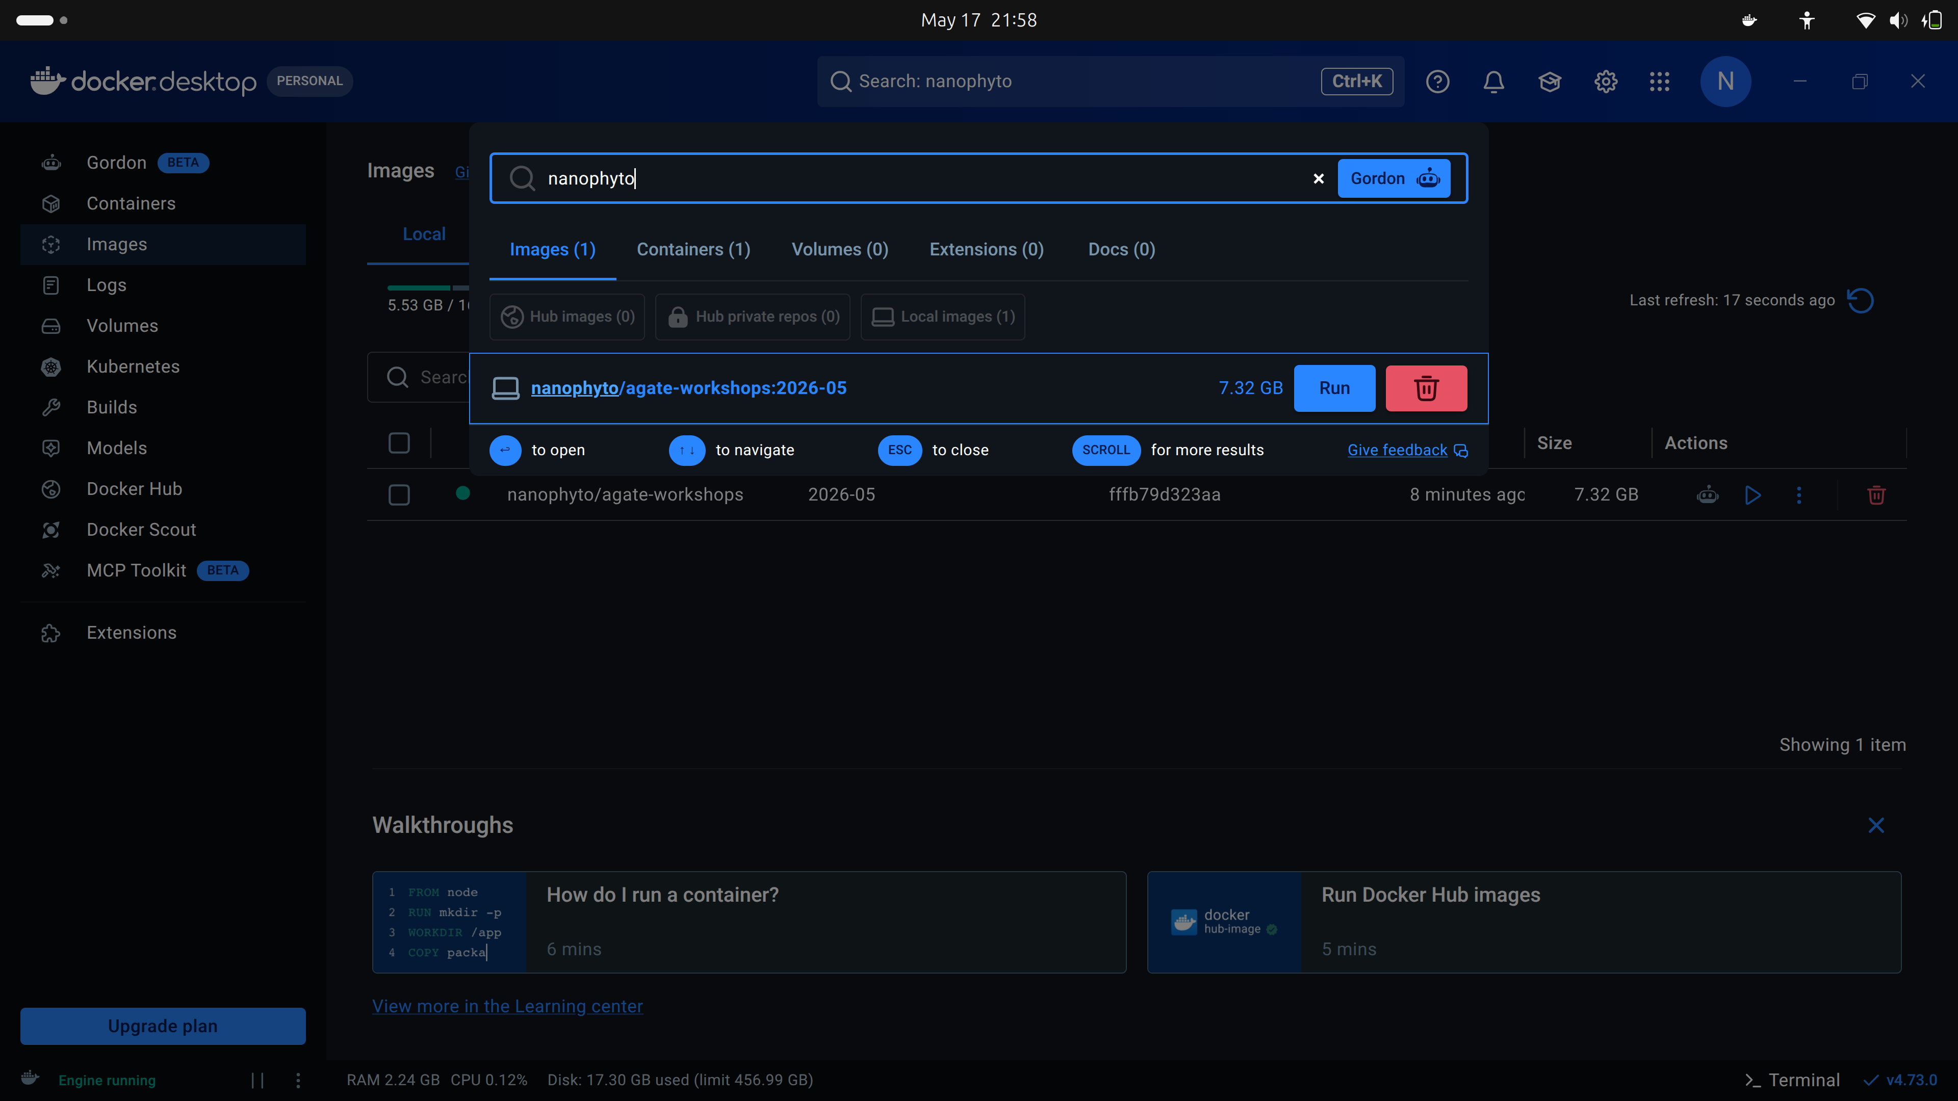1958x1101 pixels.
Task: Switch to Docs (0) results tab
Action: [x=1122, y=250]
